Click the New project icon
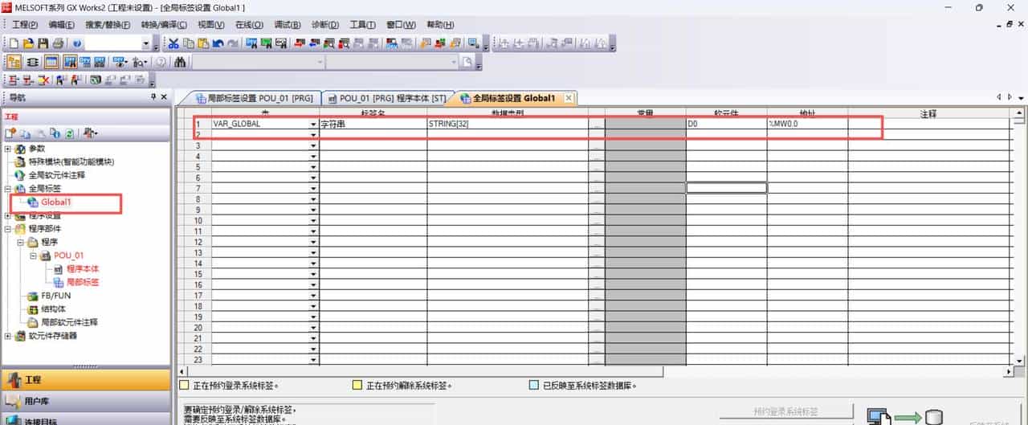Image resolution: width=1028 pixels, height=425 pixels. [x=14, y=43]
